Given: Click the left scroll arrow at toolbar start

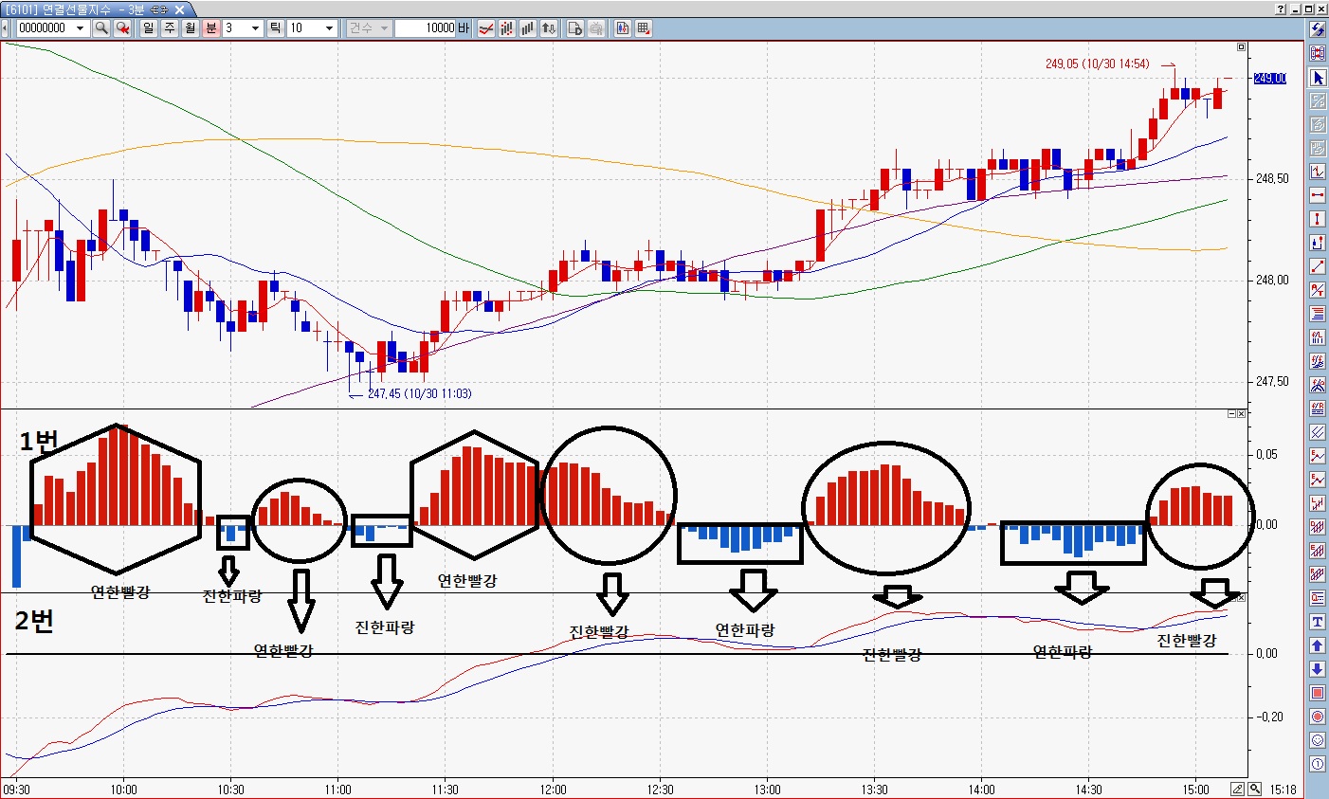Looking at the screenshot, I should click(x=5, y=28).
